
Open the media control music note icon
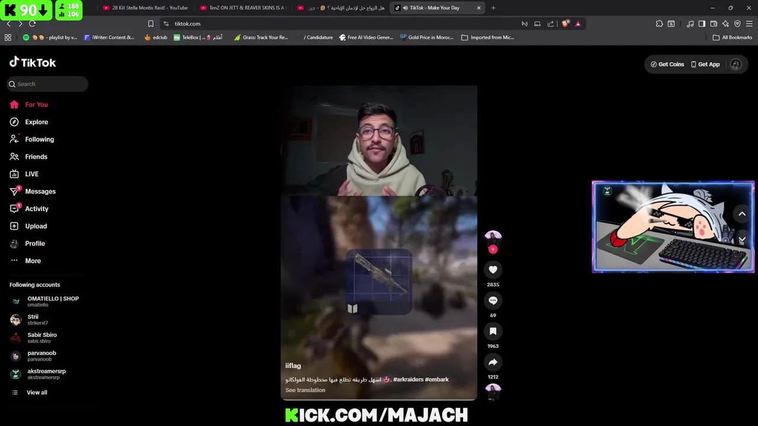pyautogui.click(x=690, y=24)
